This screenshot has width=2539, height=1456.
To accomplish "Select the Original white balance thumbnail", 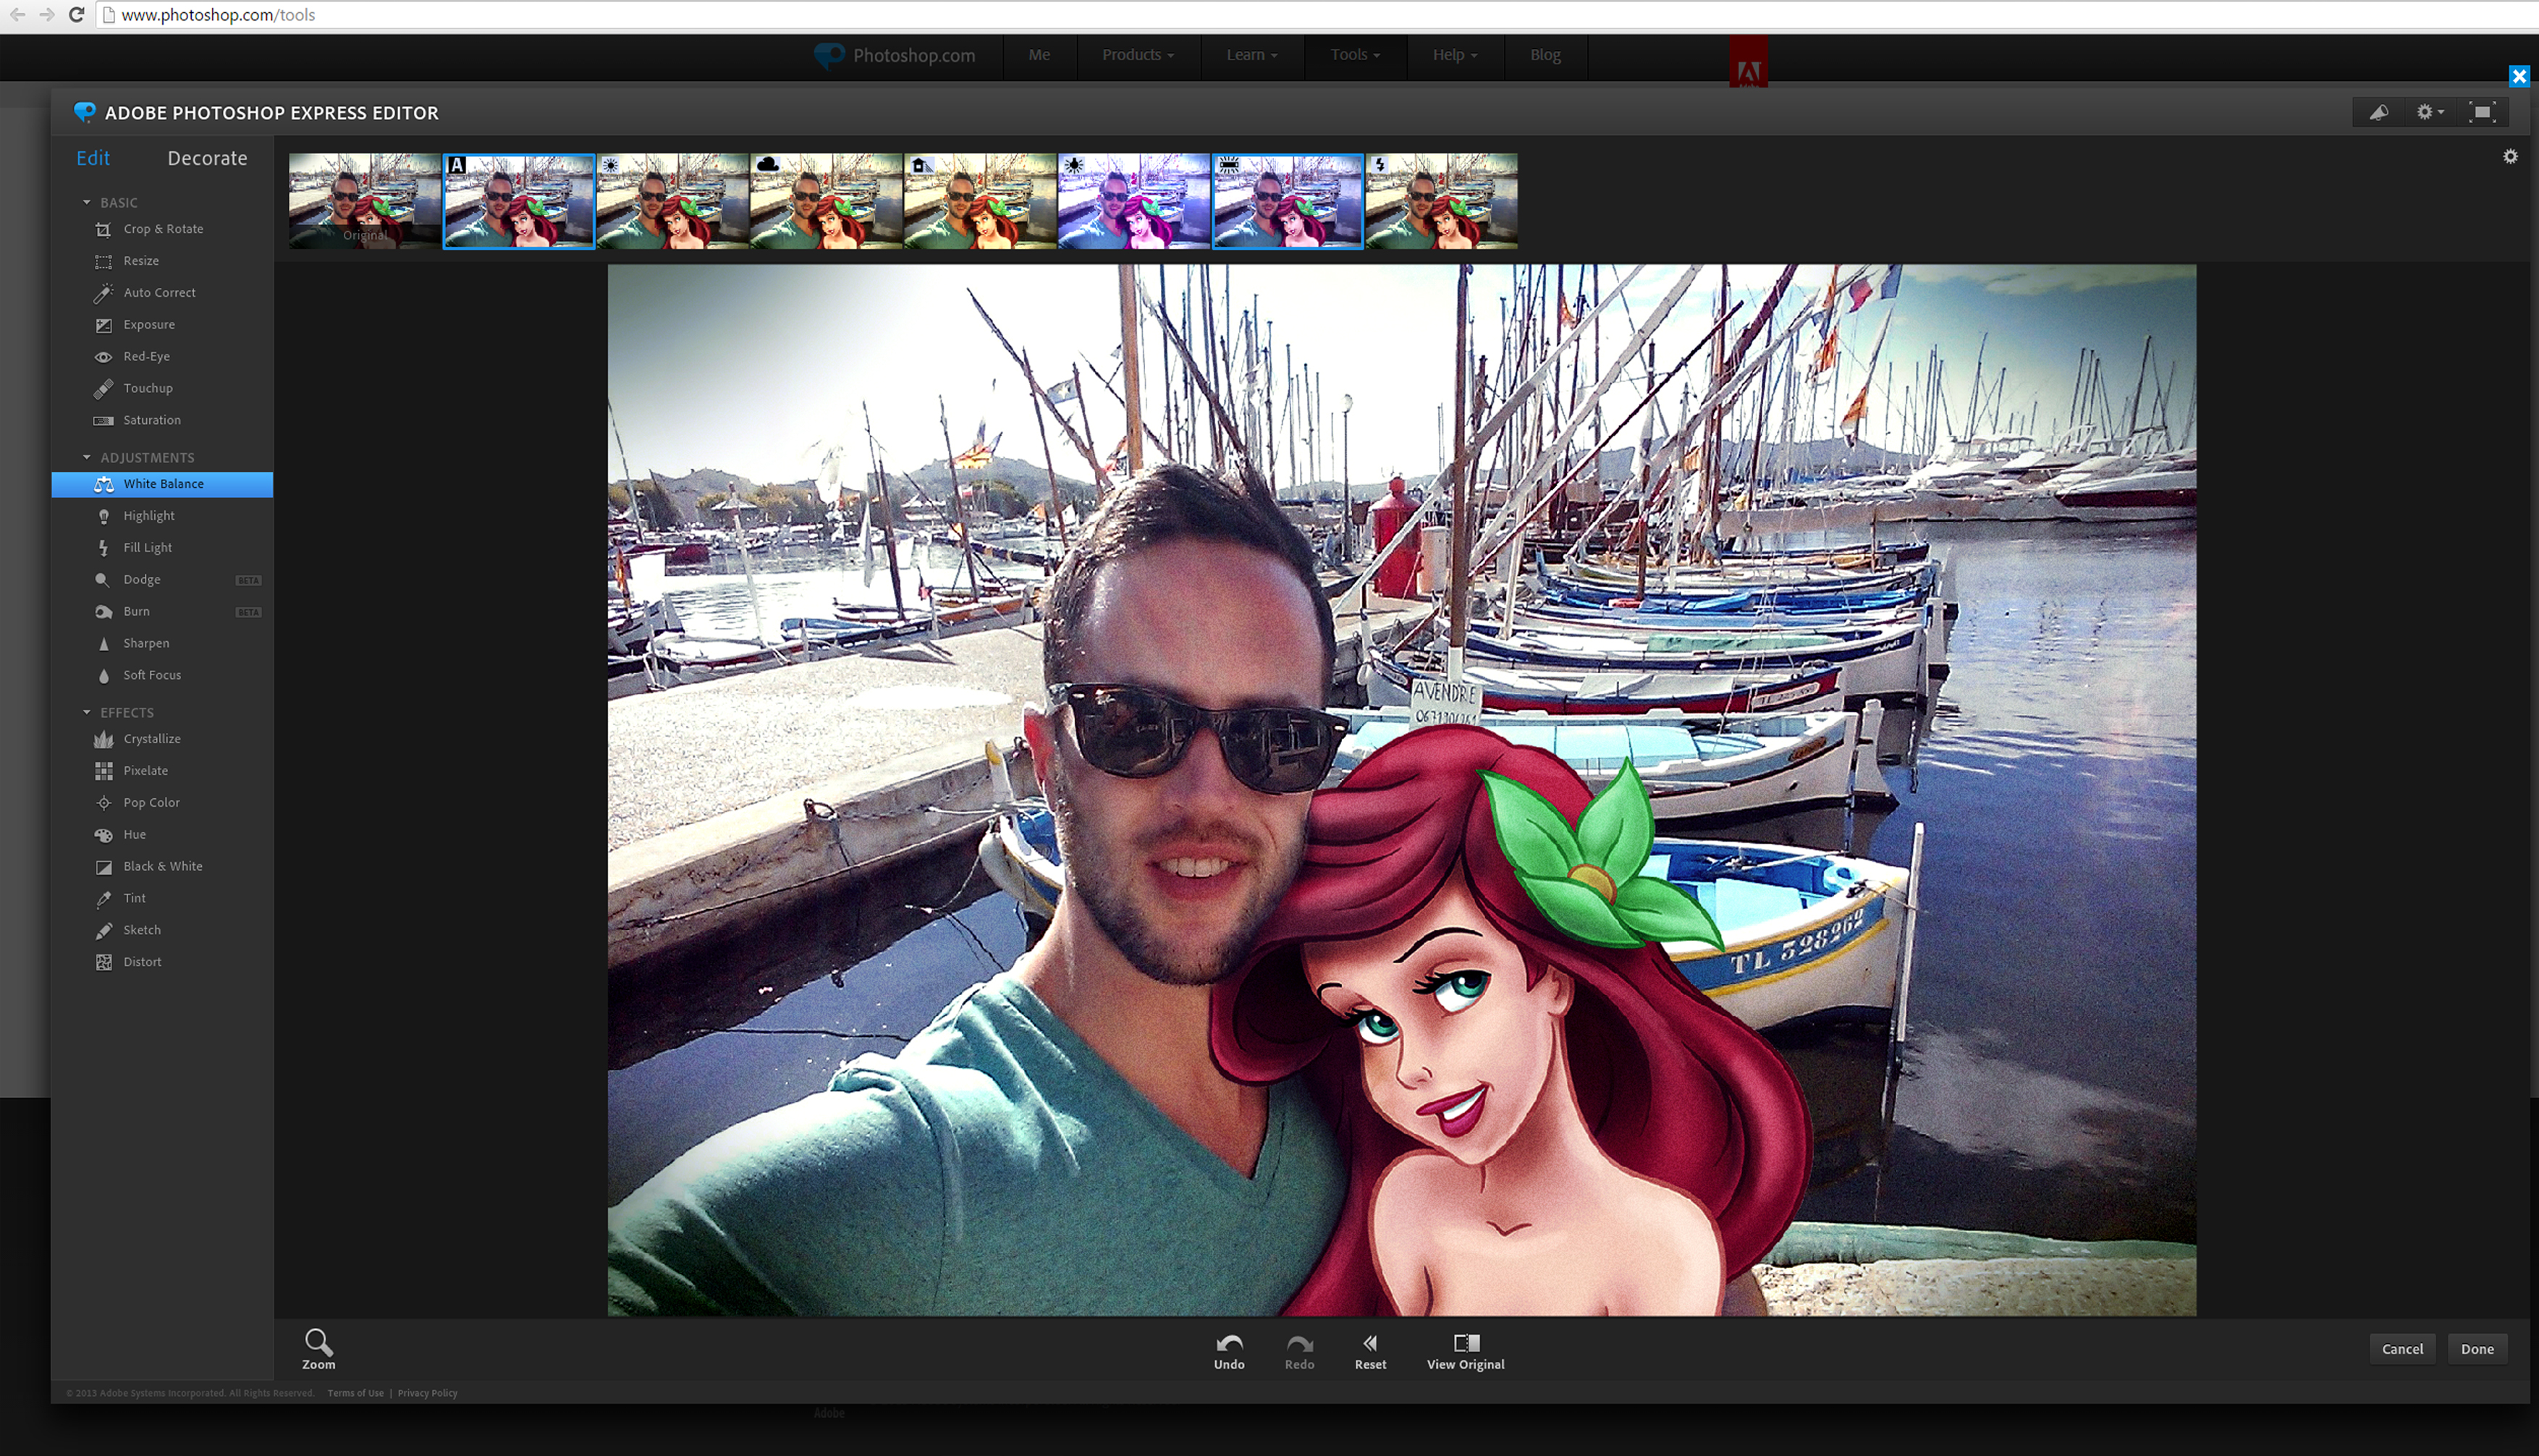I will pyautogui.click(x=365, y=201).
